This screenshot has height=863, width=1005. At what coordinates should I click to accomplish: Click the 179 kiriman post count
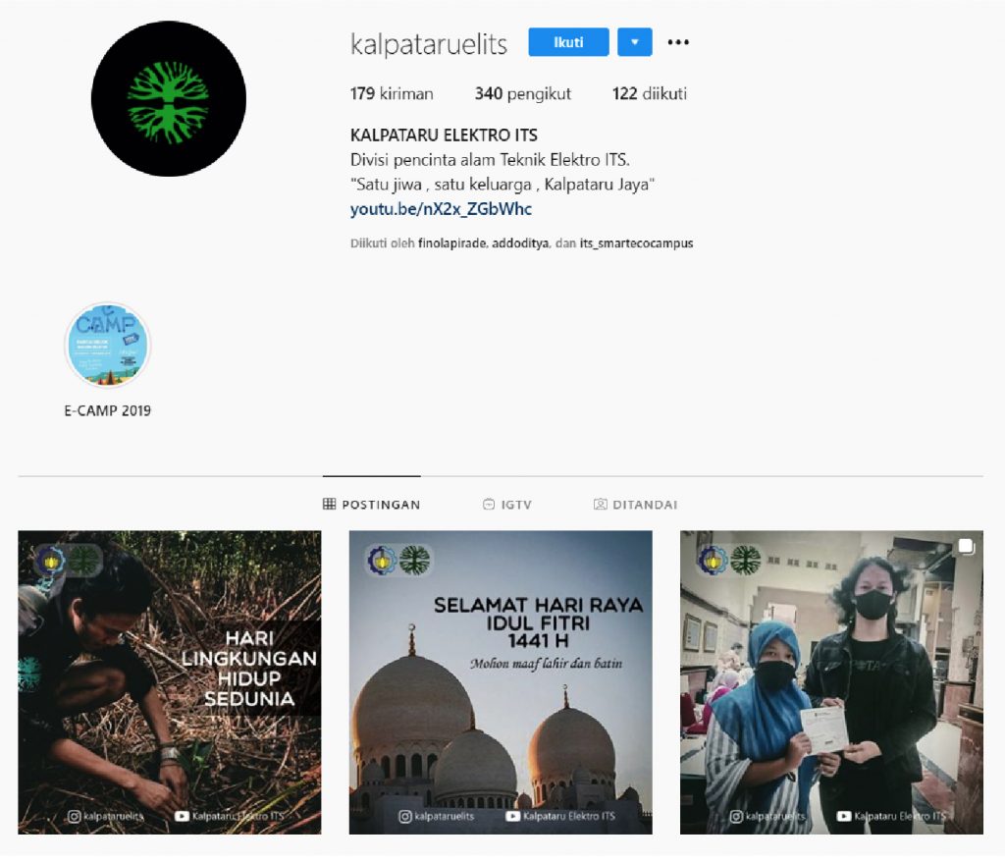point(391,94)
